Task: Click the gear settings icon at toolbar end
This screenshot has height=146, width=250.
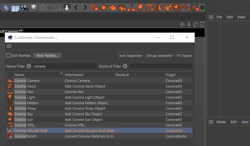Action: click(202, 8)
